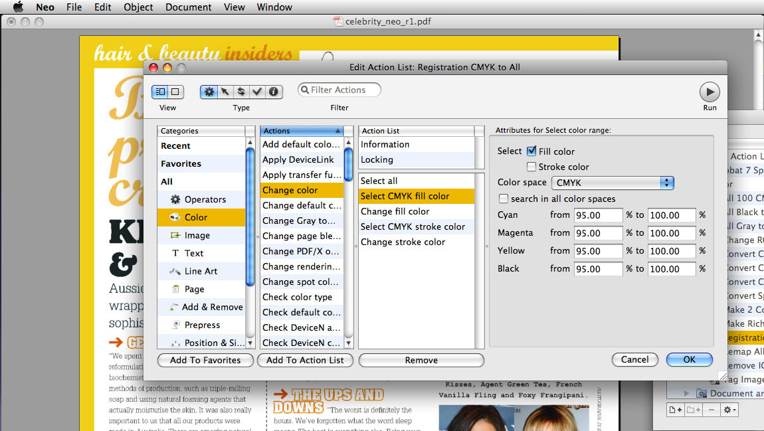
Task: Select 'Check color type' action
Action: (302, 297)
